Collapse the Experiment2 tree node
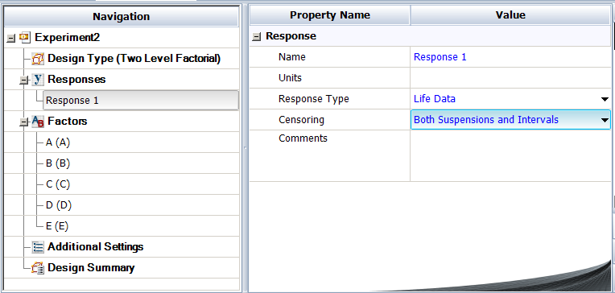 pyautogui.click(x=11, y=38)
